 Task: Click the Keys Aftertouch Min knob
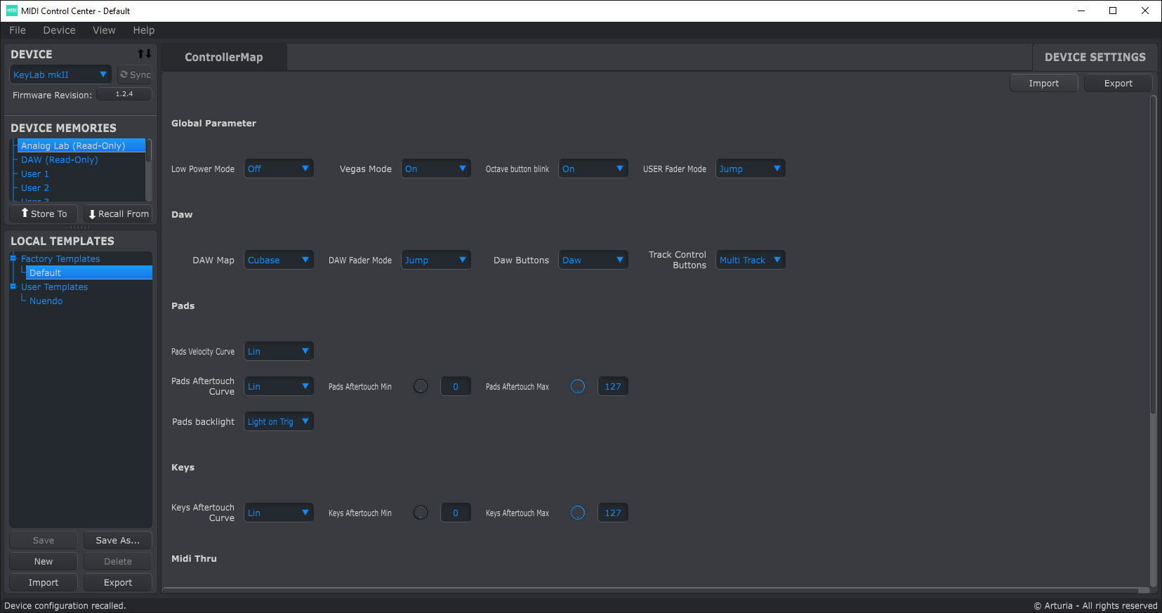click(421, 513)
